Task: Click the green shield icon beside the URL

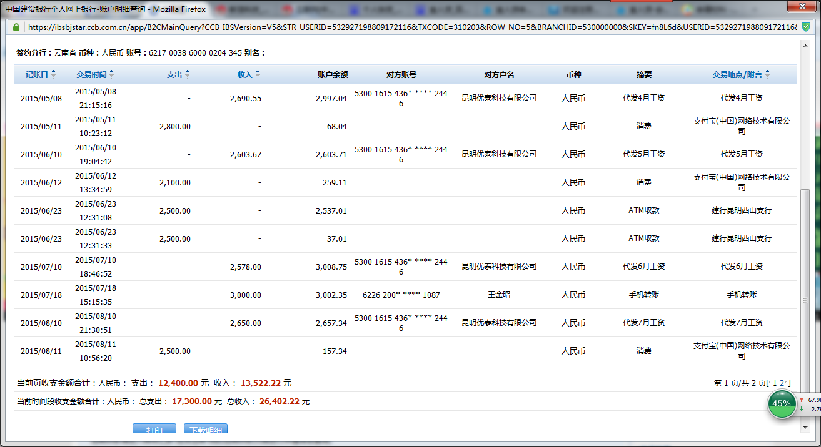Action: pyautogui.click(x=806, y=27)
